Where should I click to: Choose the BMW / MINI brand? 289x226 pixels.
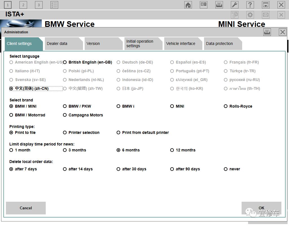click(23, 106)
